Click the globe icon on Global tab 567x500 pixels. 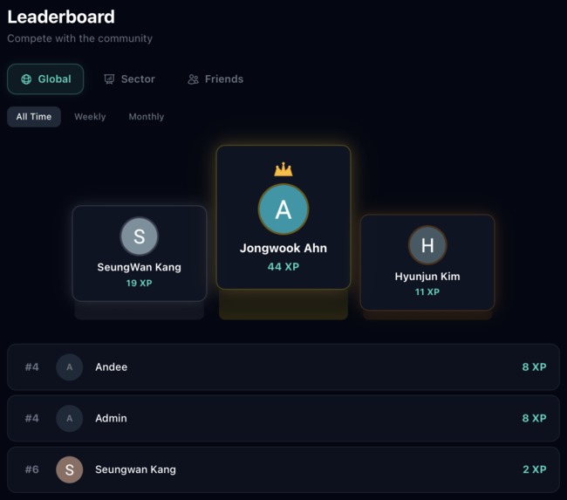pyautogui.click(x=26, y=79)
